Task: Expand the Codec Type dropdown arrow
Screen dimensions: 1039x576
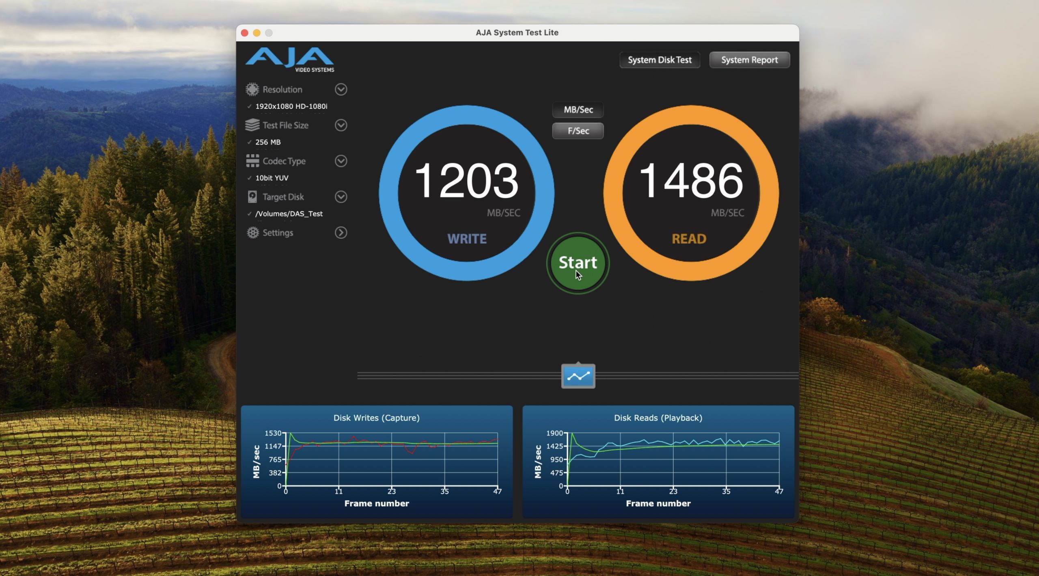Action: pyautogui.click(x=341, y=161)
